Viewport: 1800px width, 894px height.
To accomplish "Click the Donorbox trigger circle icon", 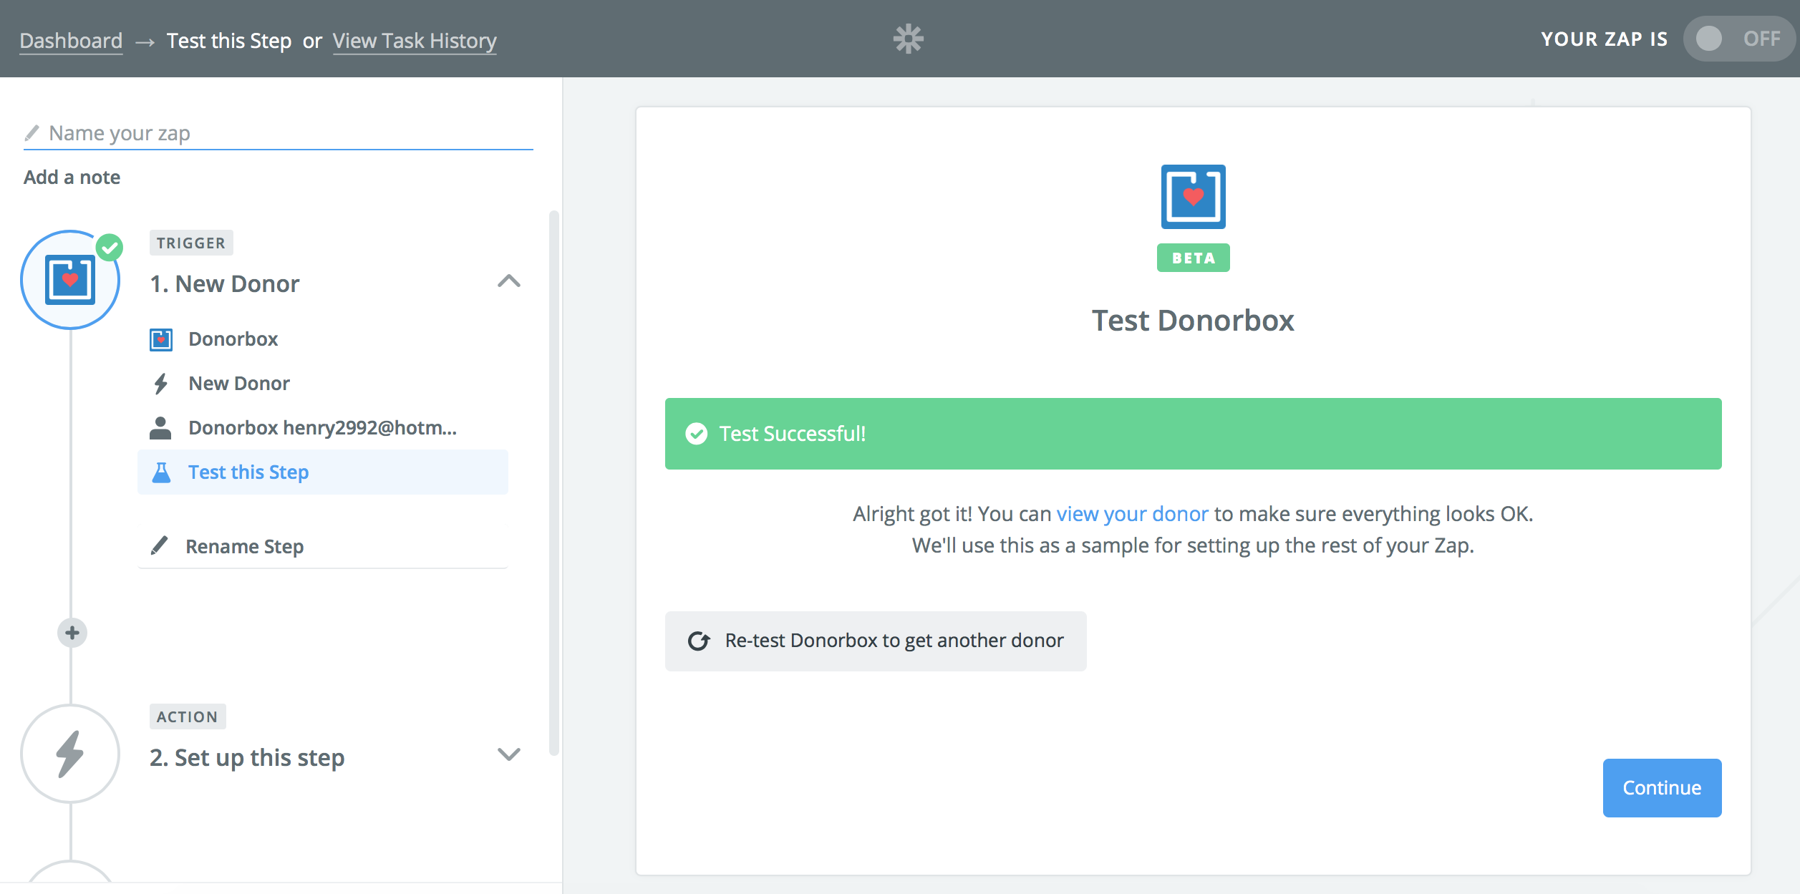I will click(x=70, y=280).
